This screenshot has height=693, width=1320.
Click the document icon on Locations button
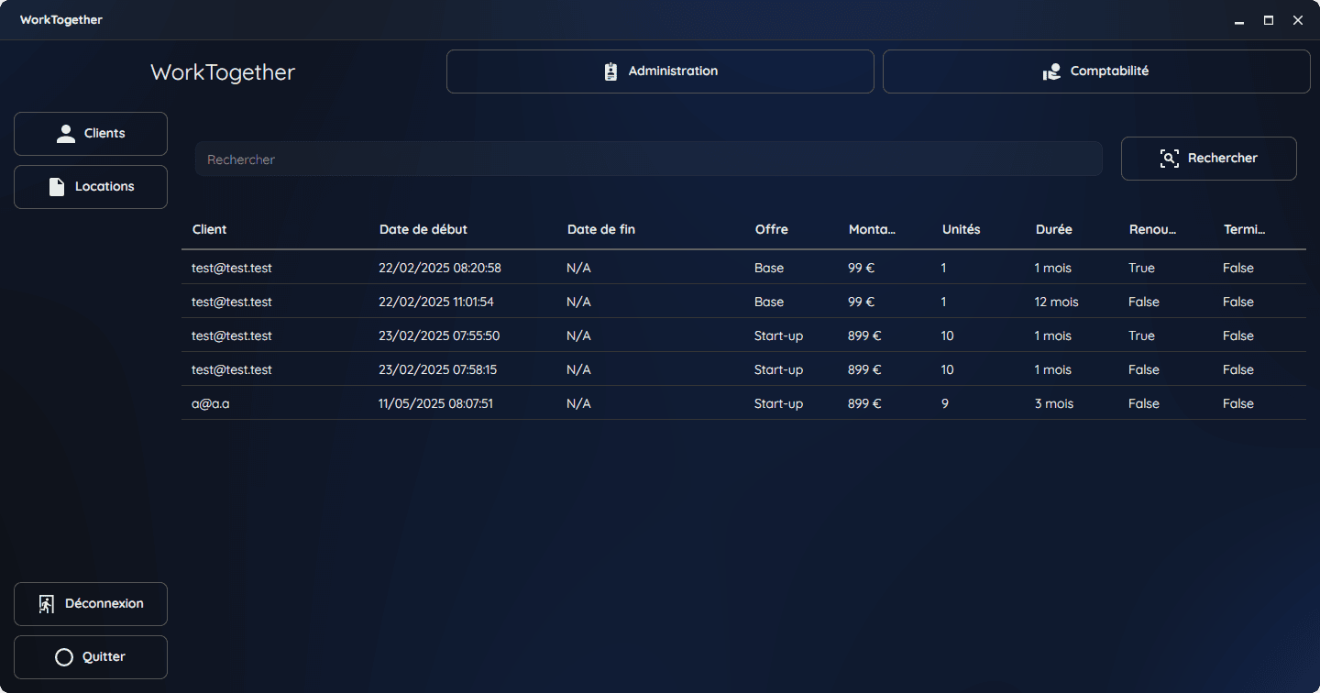point(57,187)
